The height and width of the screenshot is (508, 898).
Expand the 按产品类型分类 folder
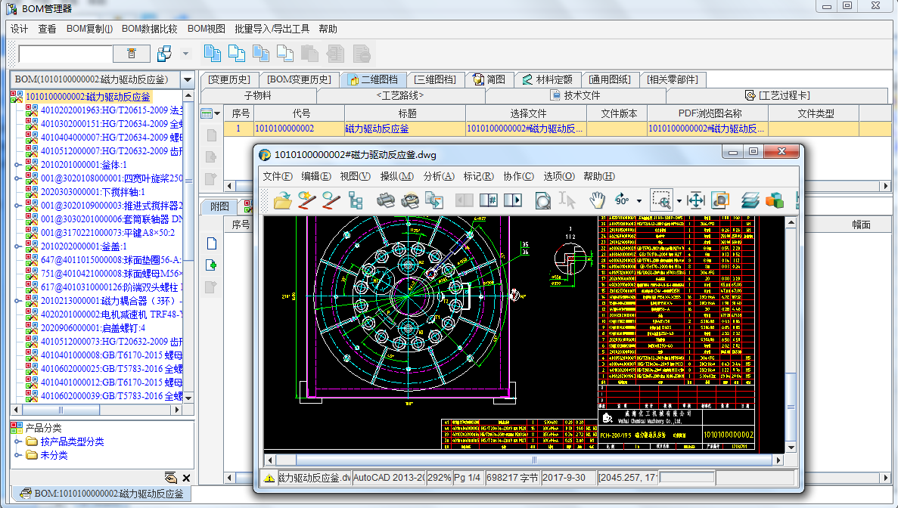click(x=17, y=441)
